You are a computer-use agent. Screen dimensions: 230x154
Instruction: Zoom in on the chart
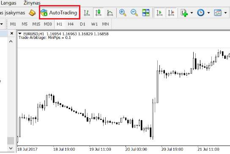click(x=123, y=13)
